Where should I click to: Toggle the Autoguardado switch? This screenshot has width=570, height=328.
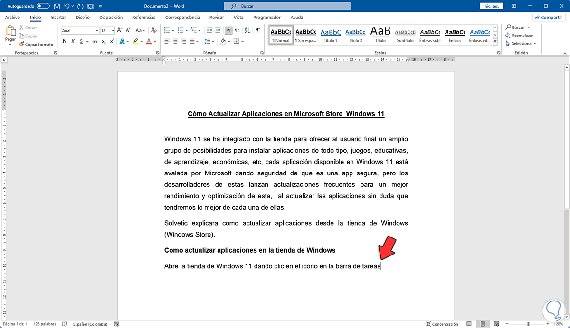tap(43, 6)
